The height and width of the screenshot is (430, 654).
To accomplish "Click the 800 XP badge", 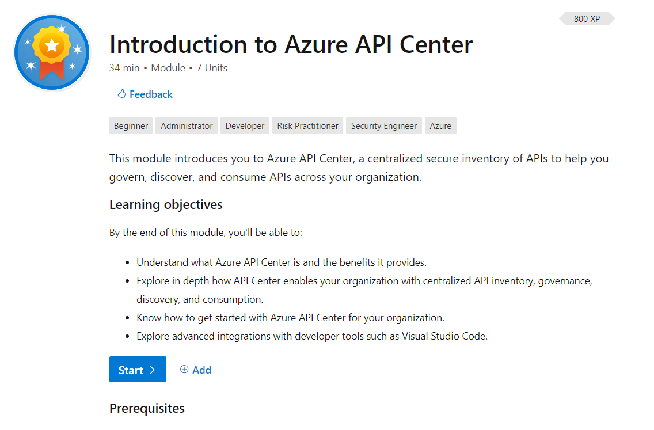I will coord(586,18).
